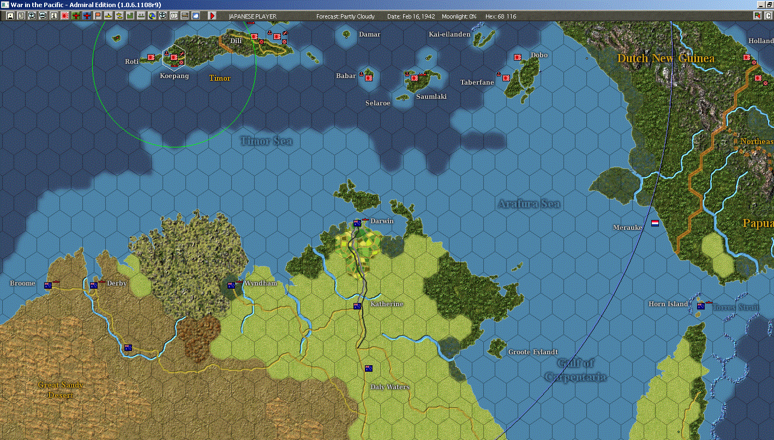This screenshot has width=774, height=440.
Task: Click the 'C' button in top-right toolbar
Action: pos(768,16)
